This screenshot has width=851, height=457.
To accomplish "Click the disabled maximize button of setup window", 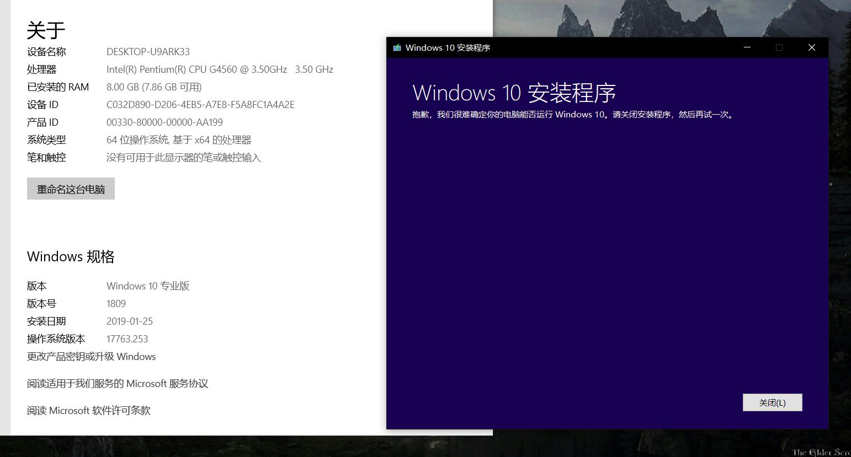I will click(779, 47).
